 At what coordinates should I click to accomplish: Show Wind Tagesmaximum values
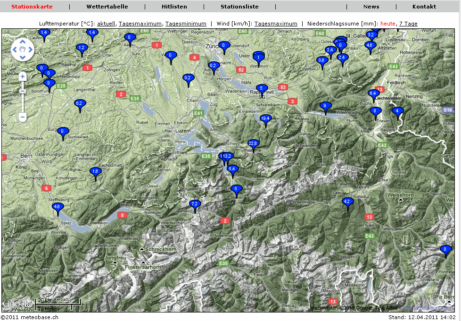[x=276, y=24]
